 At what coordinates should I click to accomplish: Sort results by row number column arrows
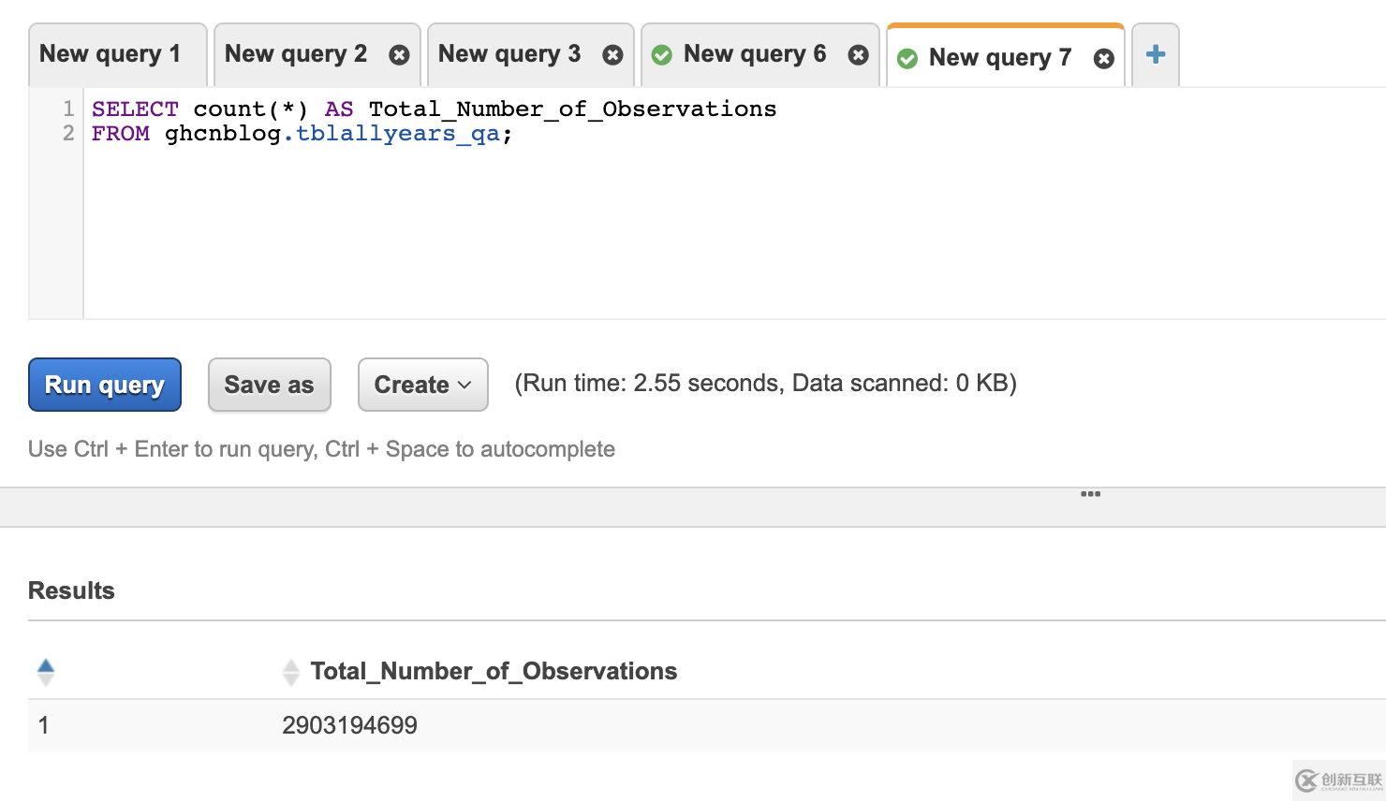click(46, 672)
